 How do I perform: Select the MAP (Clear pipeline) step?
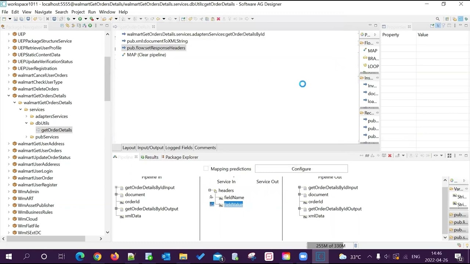click(146, 55)
